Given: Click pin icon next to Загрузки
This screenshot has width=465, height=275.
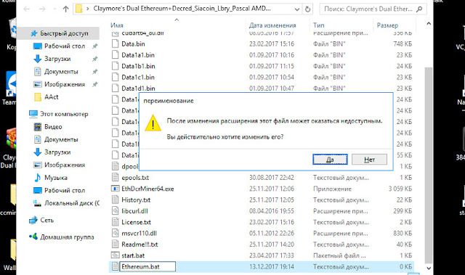Looking at the screenshot, I should [95, 59].
